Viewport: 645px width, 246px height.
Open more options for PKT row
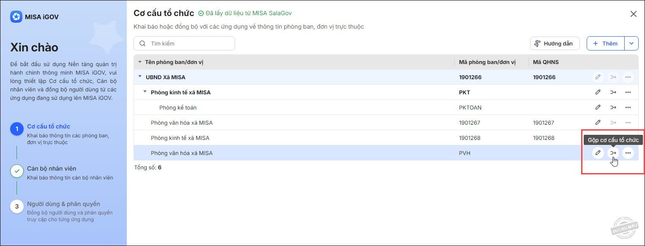point(628,92)
